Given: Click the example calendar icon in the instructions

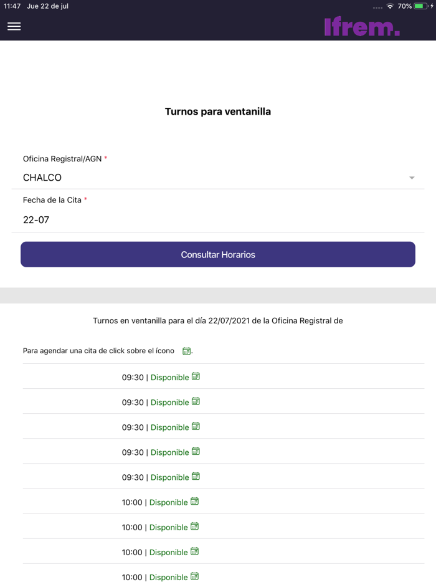Looking at the screenshot, I should click(186, 351).
